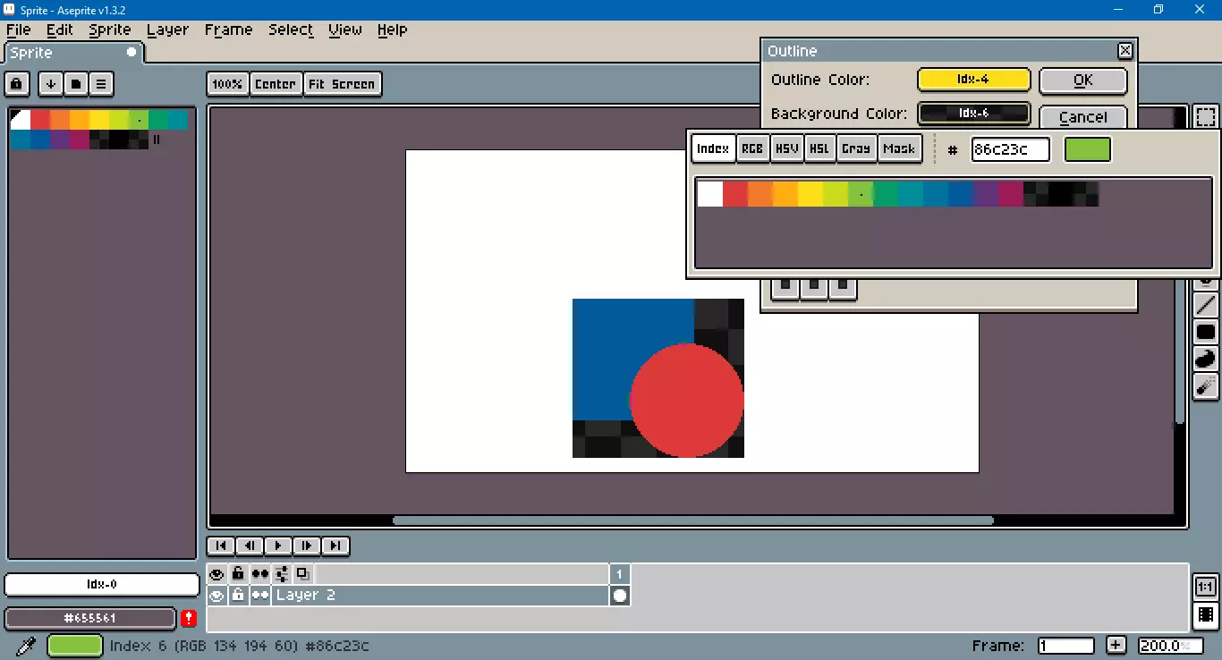Open the palette options menu button
1222x660 pixels.
click(101, 84)
